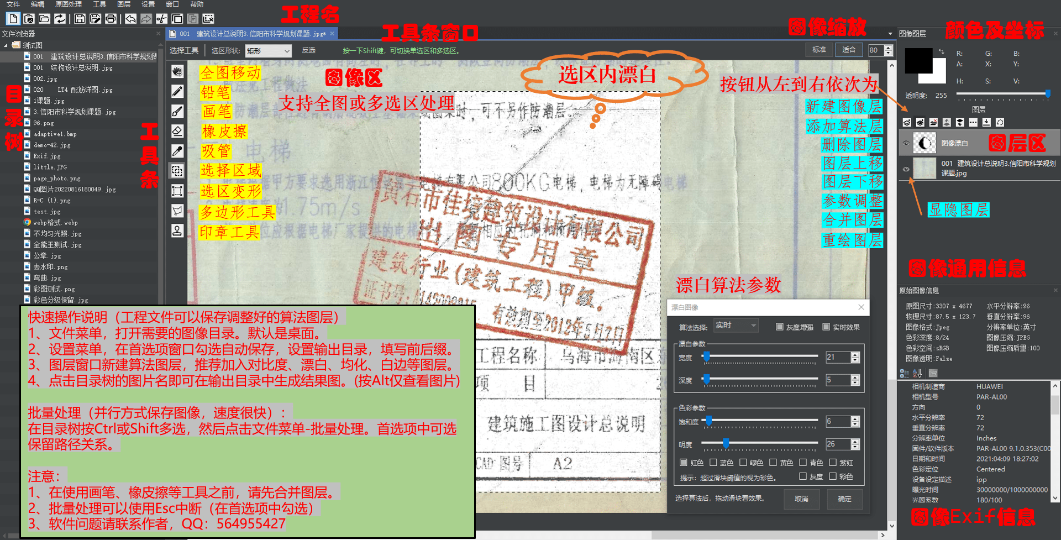The width and height of the screenshot is (1061, 540).
Task: Click the Scissors cut icon
Action: pos(161,19)
